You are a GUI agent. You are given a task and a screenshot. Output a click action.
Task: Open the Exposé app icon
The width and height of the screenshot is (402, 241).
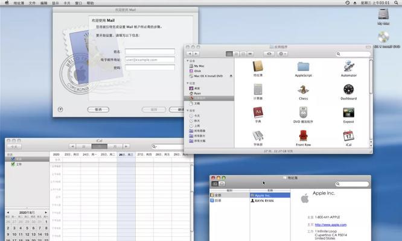pos(349,113)
